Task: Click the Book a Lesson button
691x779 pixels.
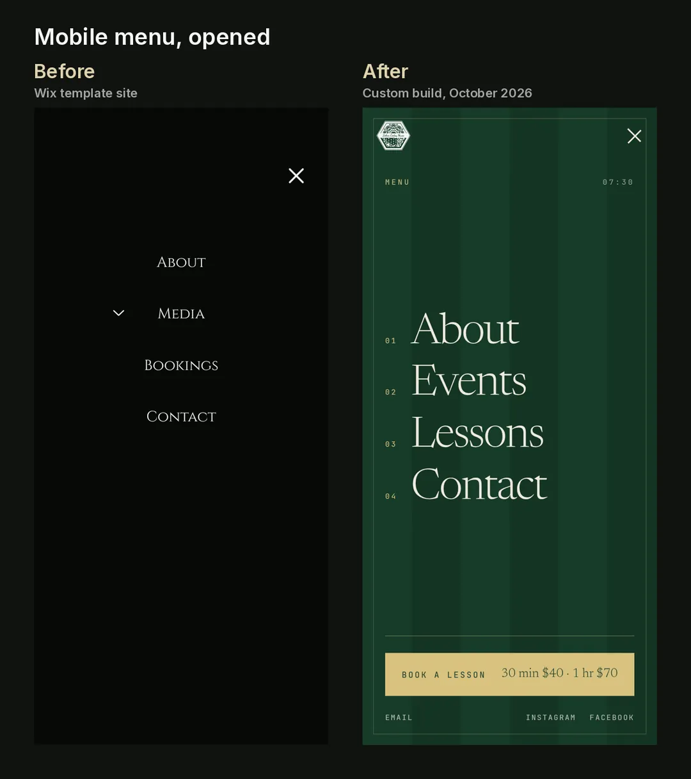Action: point(509,674)
